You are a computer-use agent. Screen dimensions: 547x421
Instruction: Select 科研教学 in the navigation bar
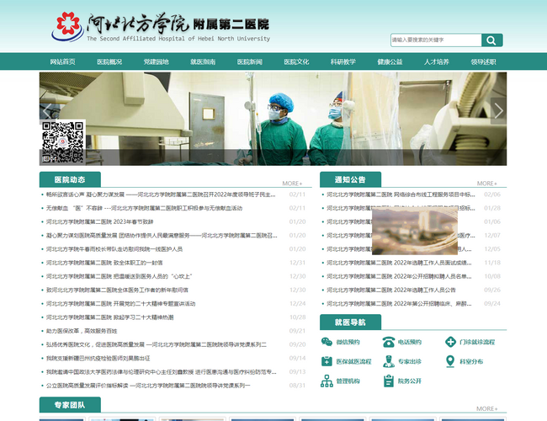click(343, 61)
